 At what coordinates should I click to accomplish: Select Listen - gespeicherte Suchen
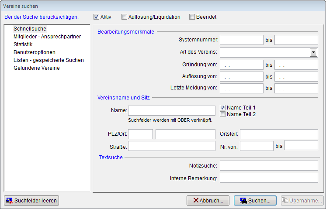click(x=49, y=60)
